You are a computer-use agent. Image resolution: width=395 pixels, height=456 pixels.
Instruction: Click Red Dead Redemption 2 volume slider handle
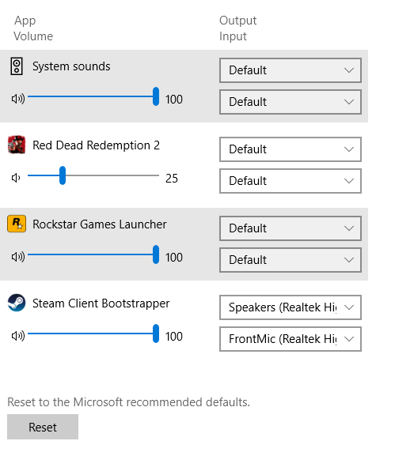pyautogui.click(x=63, y=175)
